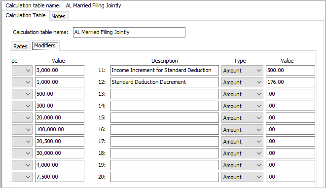
Task: Click the 30,000.00 value field
Action: pyautogui.click(x=60, y=153)
